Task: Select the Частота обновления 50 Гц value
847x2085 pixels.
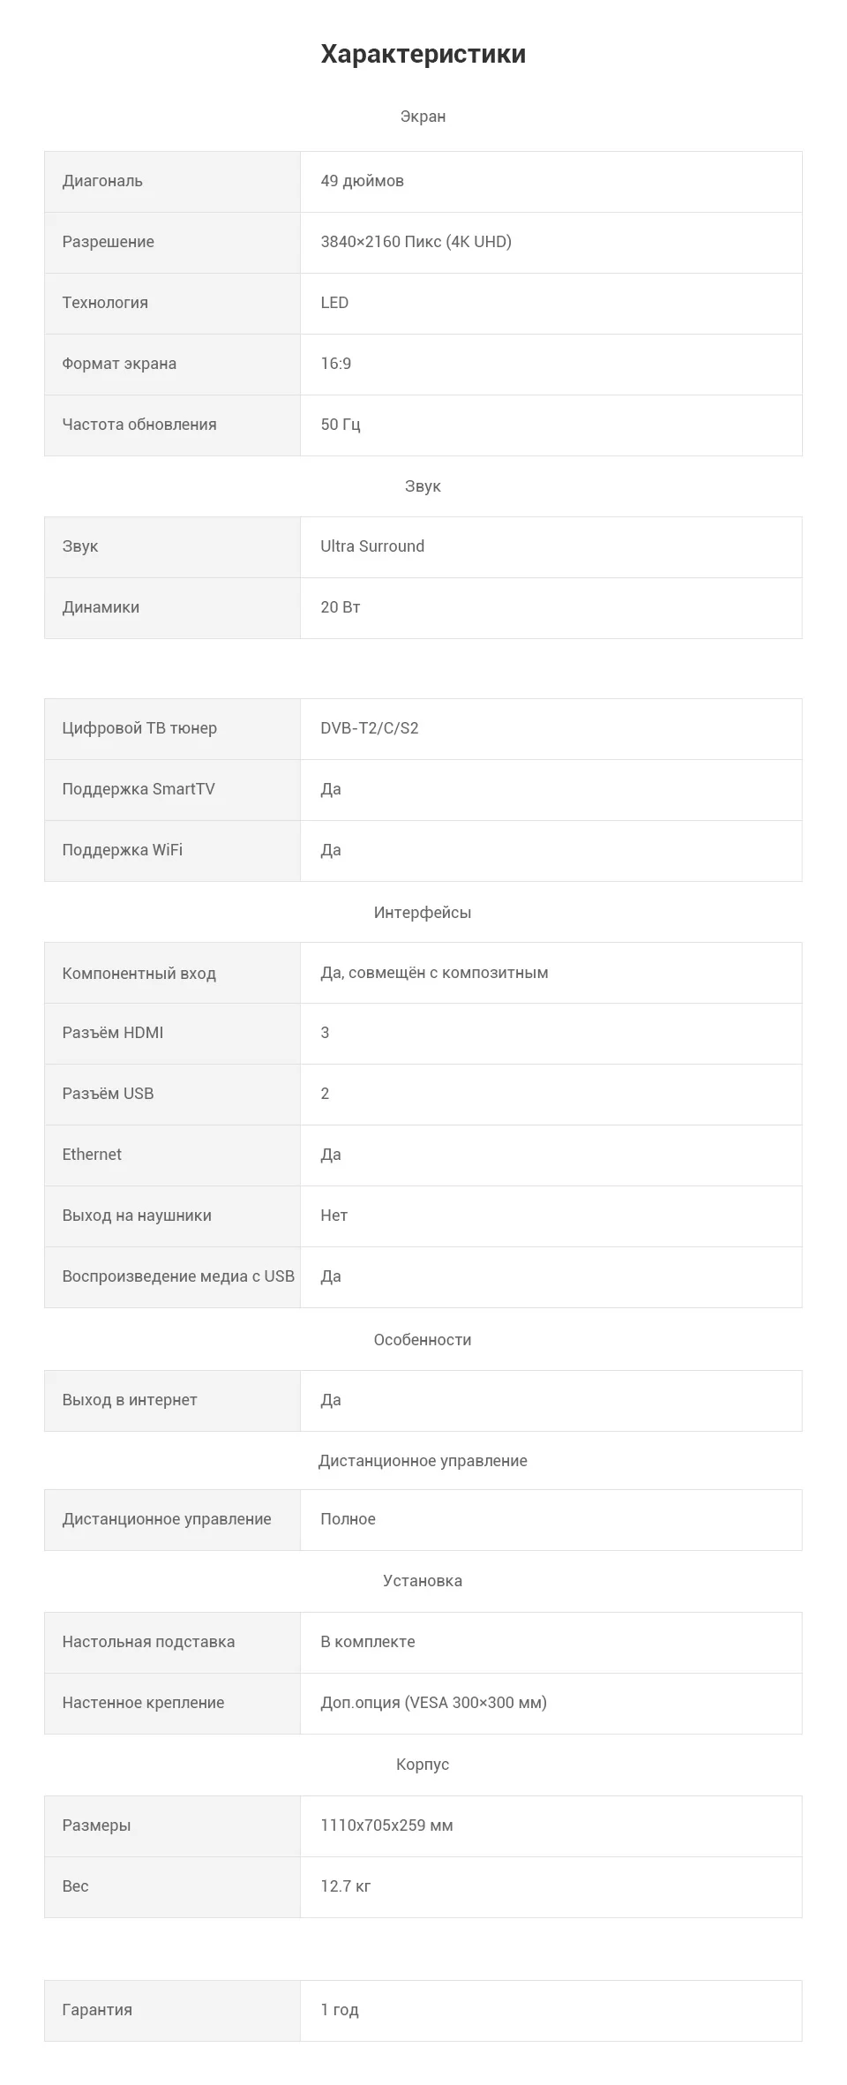Action: (x=340, y=425)
